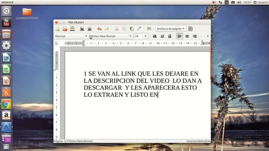Click the word DESCARGAR in the document
Screen dimensions: 269x151
(x=103, y=88)
